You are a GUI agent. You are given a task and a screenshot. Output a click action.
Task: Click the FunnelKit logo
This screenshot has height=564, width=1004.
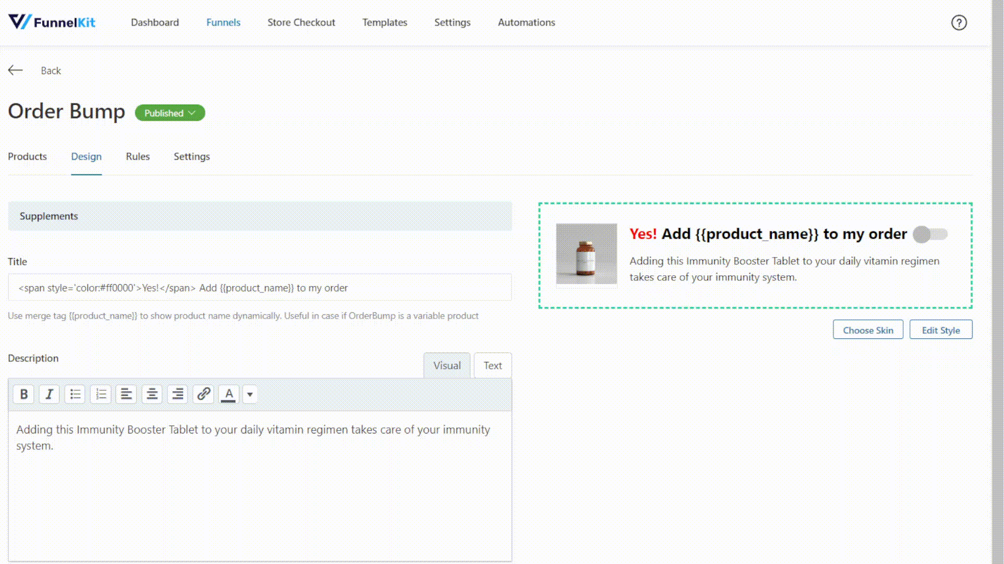point(52,22)
